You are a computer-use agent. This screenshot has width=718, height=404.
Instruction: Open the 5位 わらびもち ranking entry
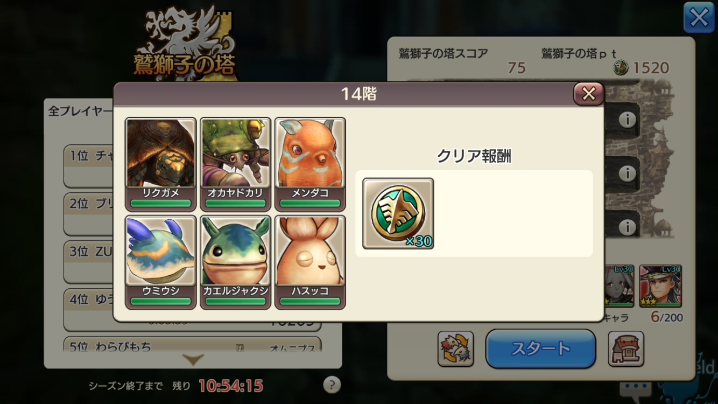pyautogui.click(x=192, y=345)
